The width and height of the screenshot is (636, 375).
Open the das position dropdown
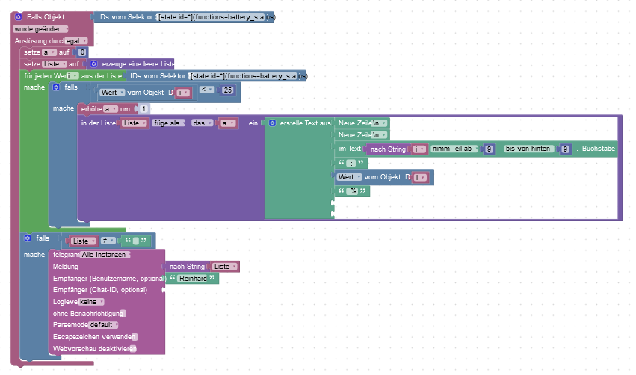pos(202,123)
